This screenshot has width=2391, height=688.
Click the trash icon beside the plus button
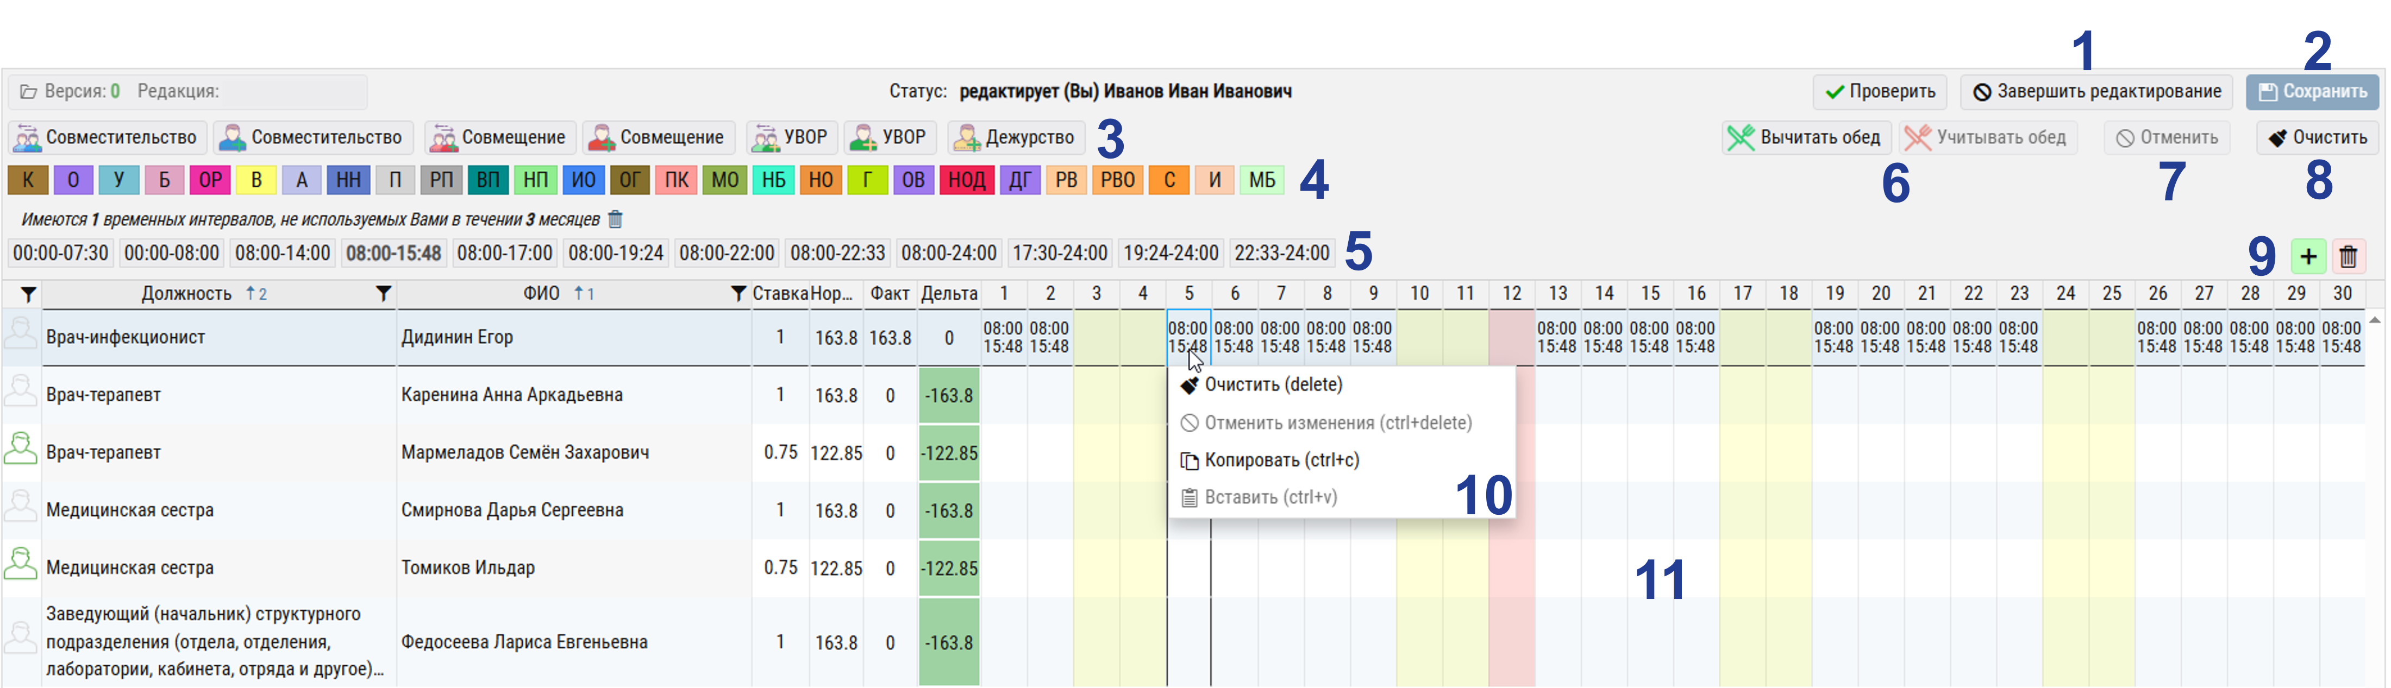[x=2348, y=257]
